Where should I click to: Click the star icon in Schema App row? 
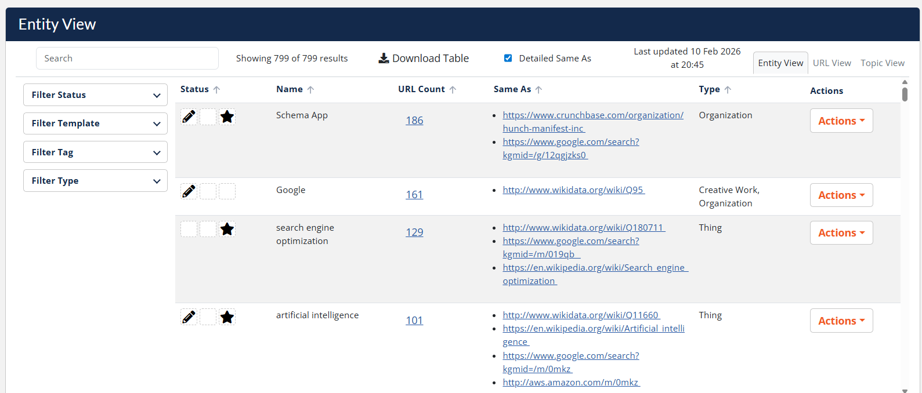[x=227, y=117]
